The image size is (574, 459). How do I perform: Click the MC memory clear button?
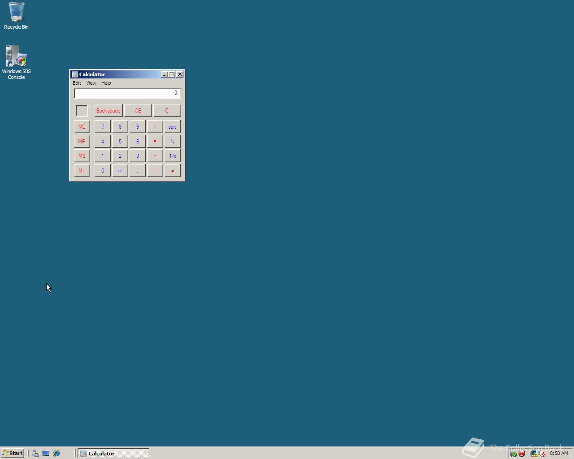pyautogui.click(x=82, y=127)
